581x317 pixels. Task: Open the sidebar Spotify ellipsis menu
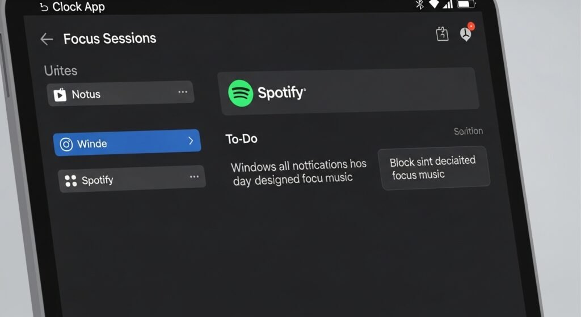(x=194, y=177)
